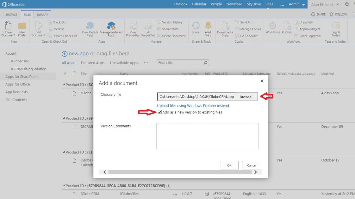Click the new app plus icon
Screen dimensions: 355x199
64,54
